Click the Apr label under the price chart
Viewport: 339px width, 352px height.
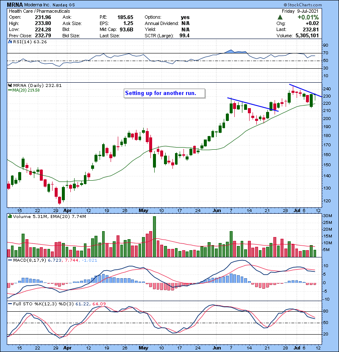coord(67,211)
